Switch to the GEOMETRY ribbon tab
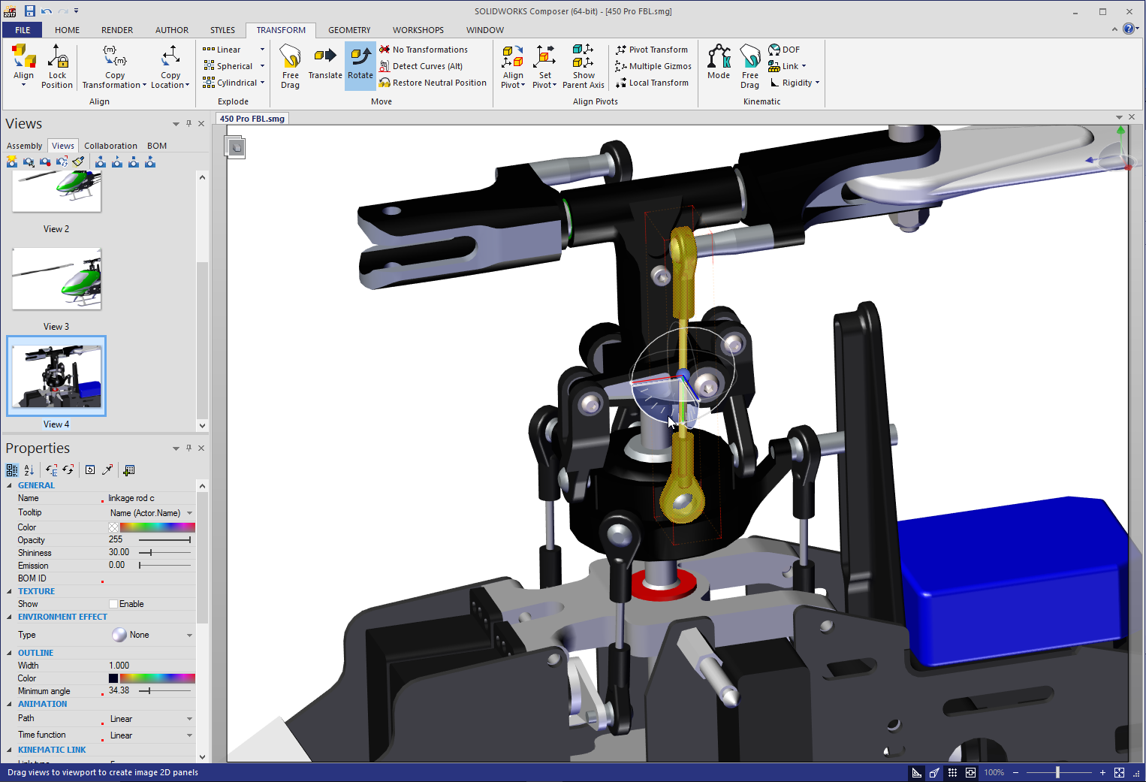 (349, 30)
